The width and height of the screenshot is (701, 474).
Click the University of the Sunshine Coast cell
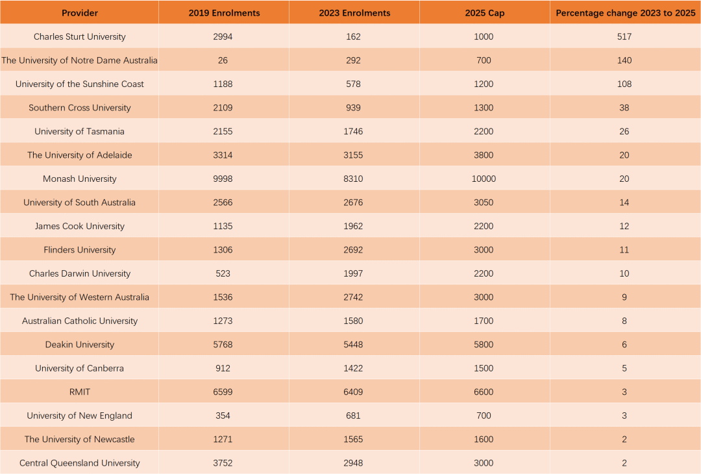[80, 84]
